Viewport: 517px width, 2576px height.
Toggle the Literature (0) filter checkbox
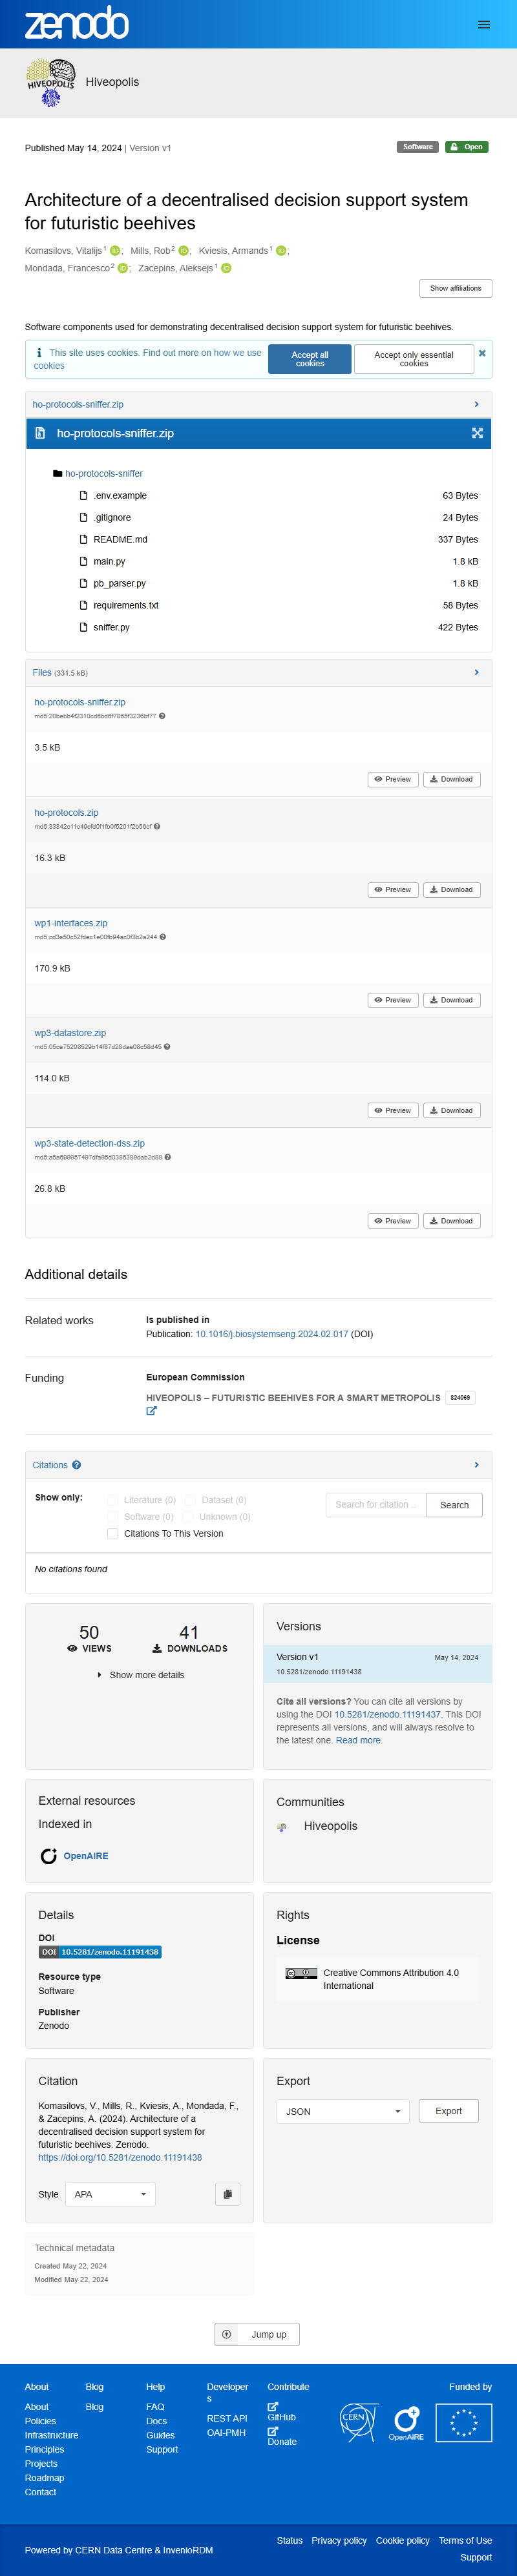coord(113,1500)
